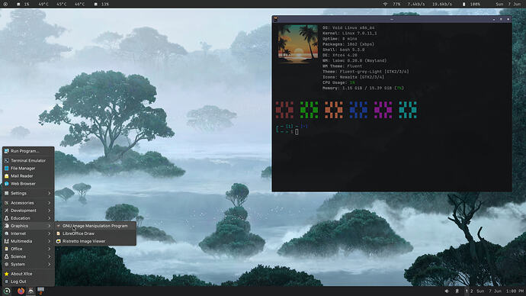Click the top panel date Sun 7 Jun
Viewport: 526px width, 296px height.
(x=508, y=5)
